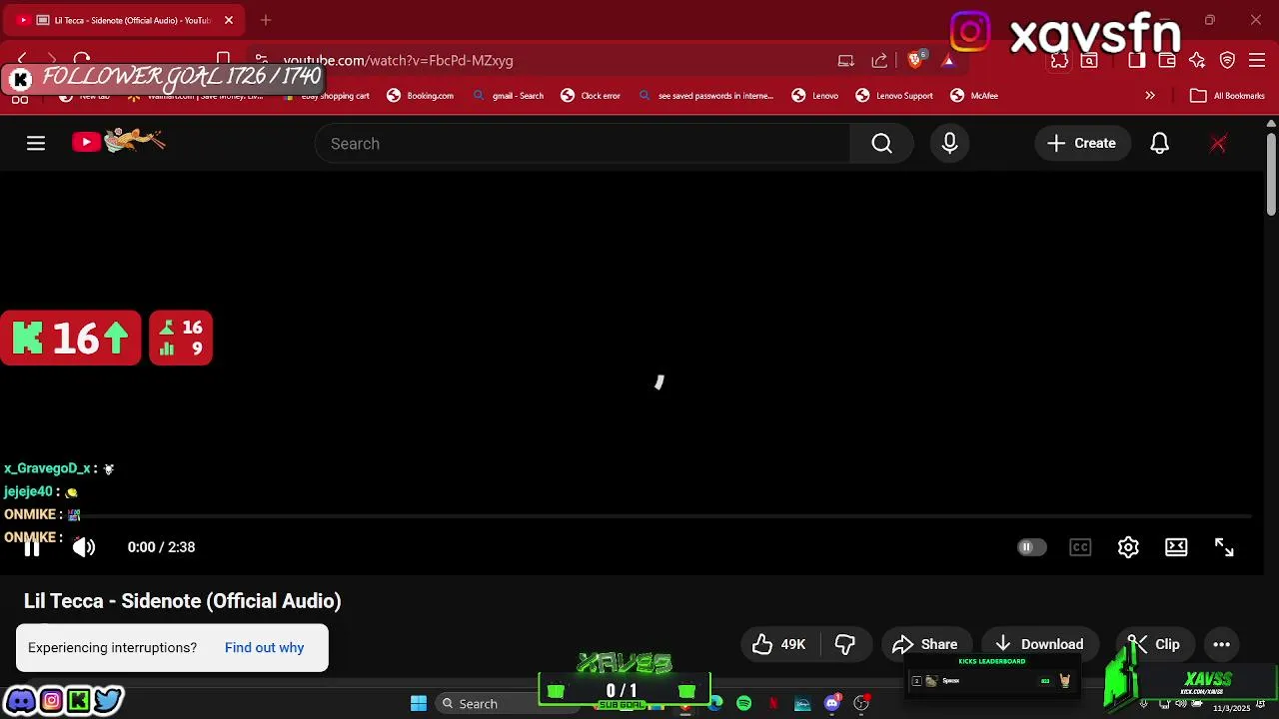This screenshot has height=719, width=1279.
Task: Click the magnifier search button
Action: (x=881, y=144)
